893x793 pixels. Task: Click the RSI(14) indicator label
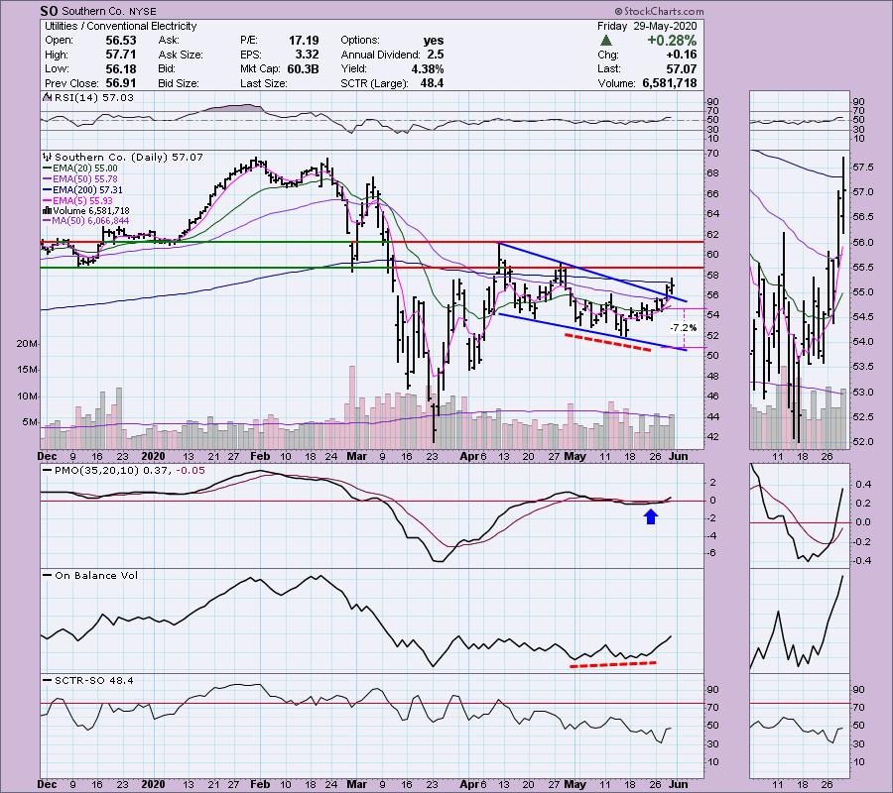[x=72, y=99]
